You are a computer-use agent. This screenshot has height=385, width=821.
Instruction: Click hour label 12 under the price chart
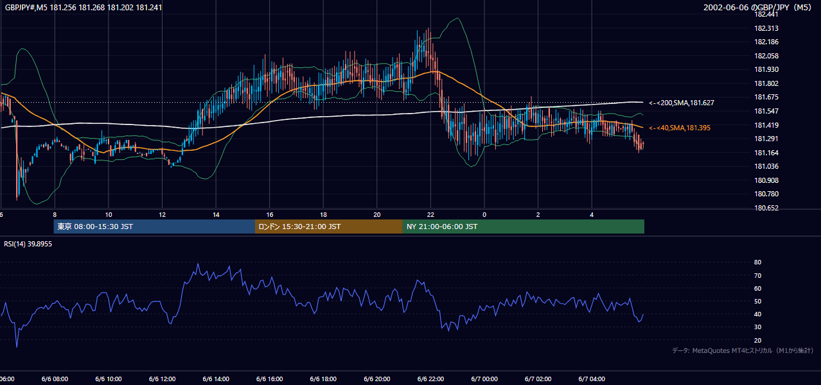162,215
